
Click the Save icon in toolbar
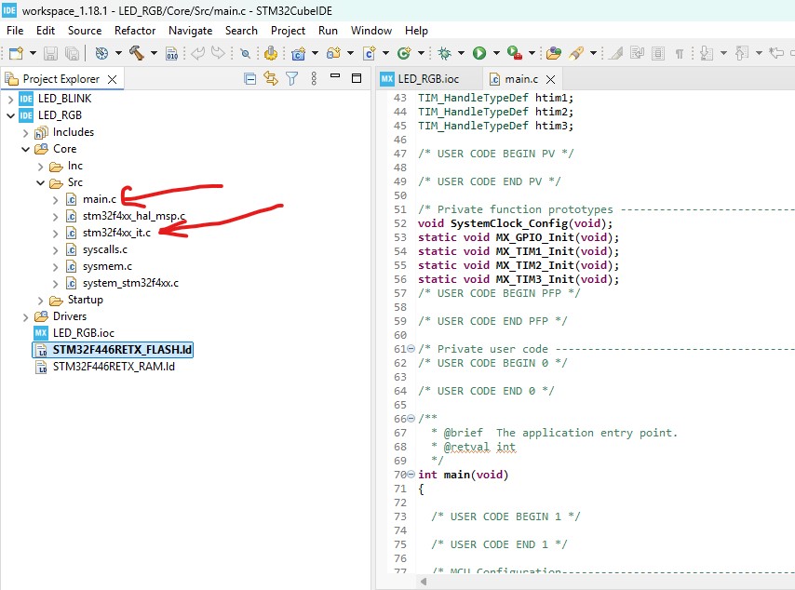click(50, 53)
